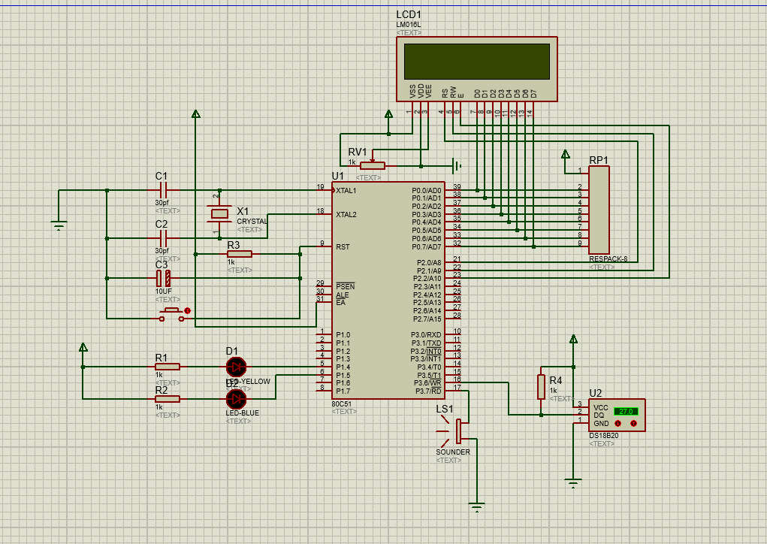The width and height of the screenshot is (767, 544).
Task: Increase DS18B20 temperature with up arrow
Action: [634, 424]
